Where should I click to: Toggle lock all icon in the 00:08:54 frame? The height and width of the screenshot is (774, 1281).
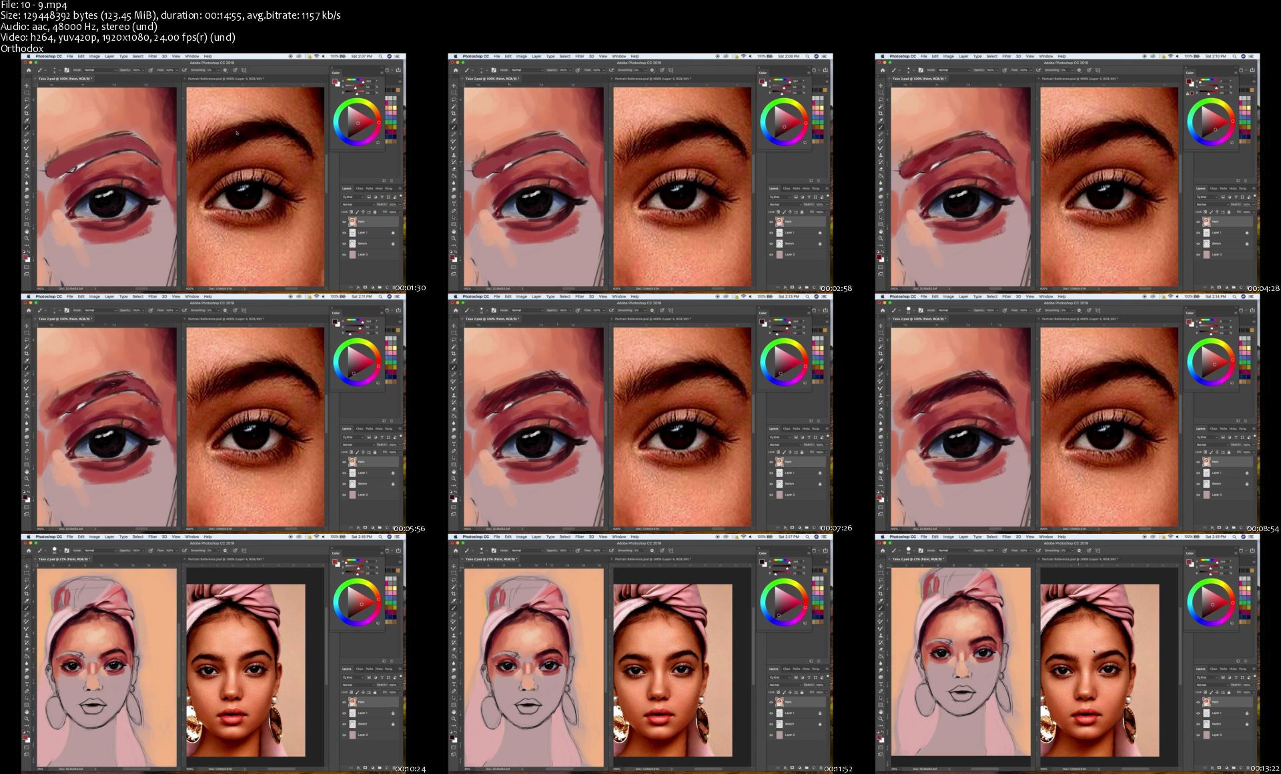(1229, 452)
